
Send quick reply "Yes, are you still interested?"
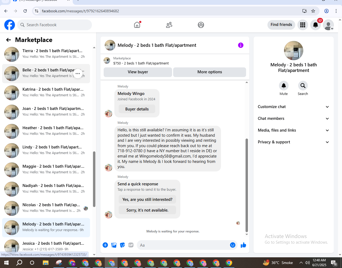[147, 200]
